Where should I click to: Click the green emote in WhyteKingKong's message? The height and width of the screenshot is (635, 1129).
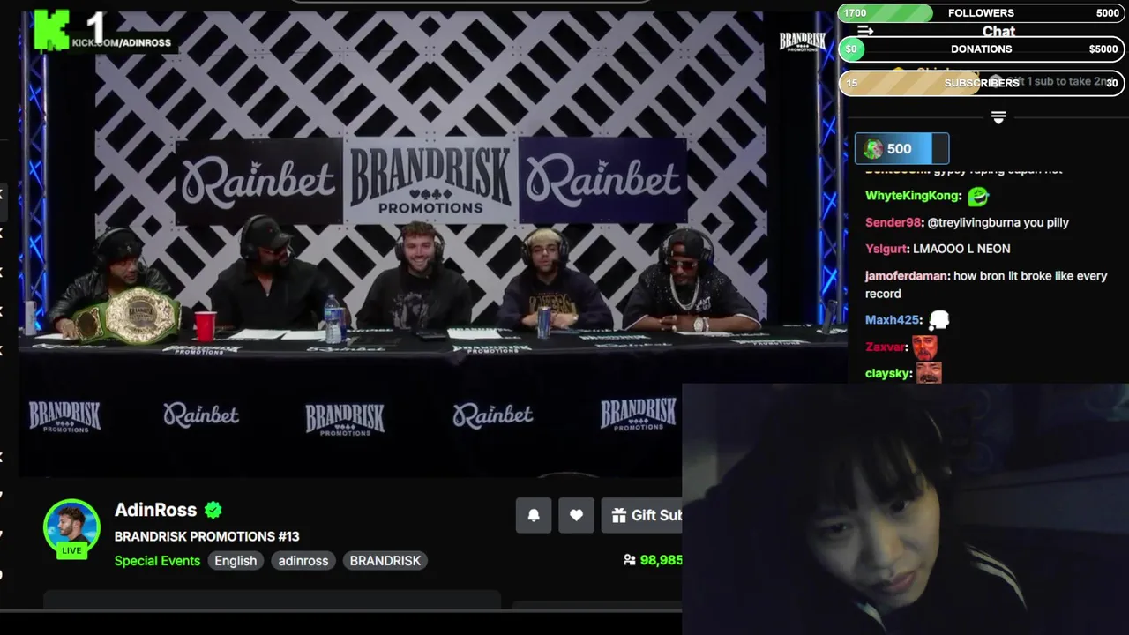(x=978, y=196)
